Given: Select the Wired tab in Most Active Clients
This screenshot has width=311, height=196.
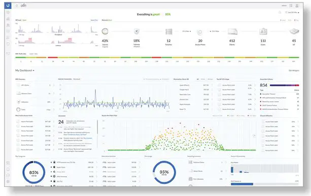Looking at the screenshot, I should click(x=203, y=79).
